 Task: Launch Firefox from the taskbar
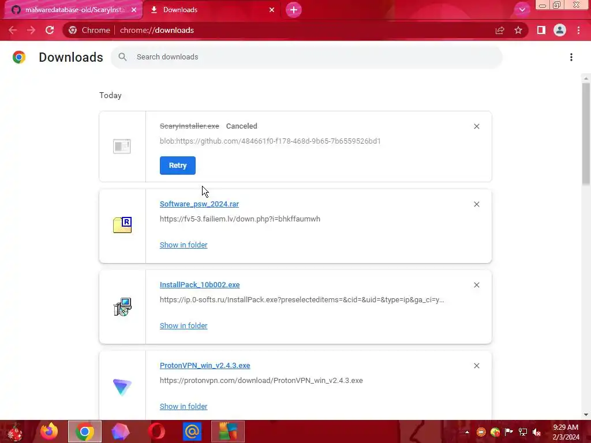click(x=49, y=431)
